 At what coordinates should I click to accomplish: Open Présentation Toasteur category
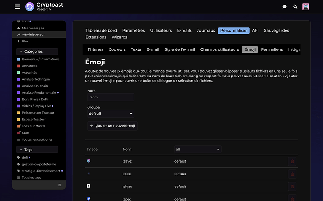(x=39, y=113)
